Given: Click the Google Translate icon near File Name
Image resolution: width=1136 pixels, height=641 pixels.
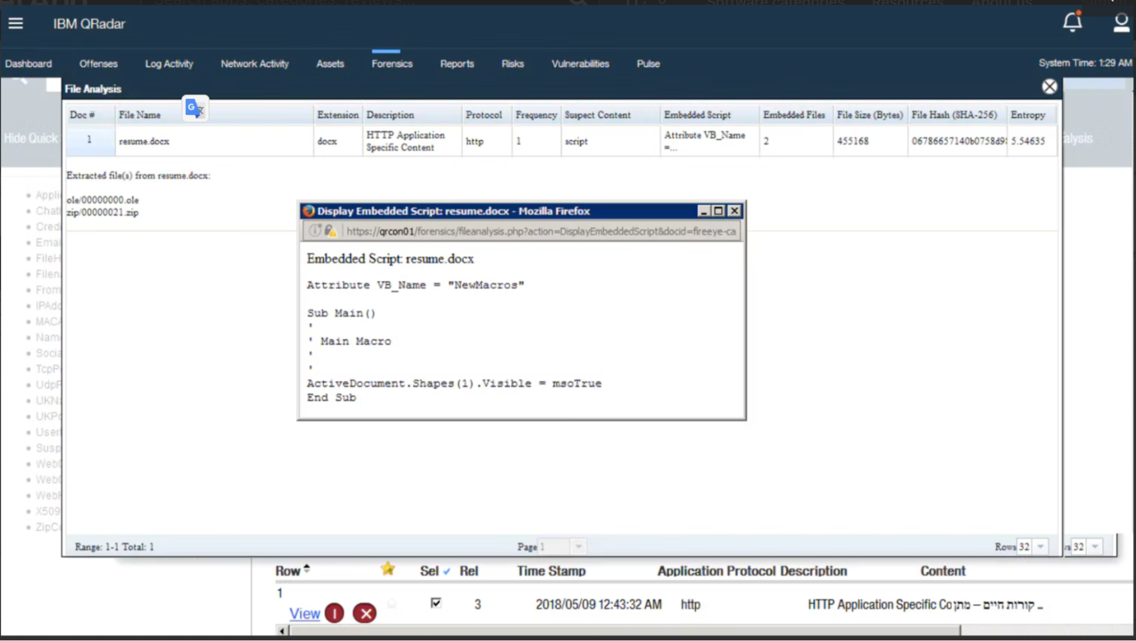Looking at the screenshot, I should (x=194, y=108).
